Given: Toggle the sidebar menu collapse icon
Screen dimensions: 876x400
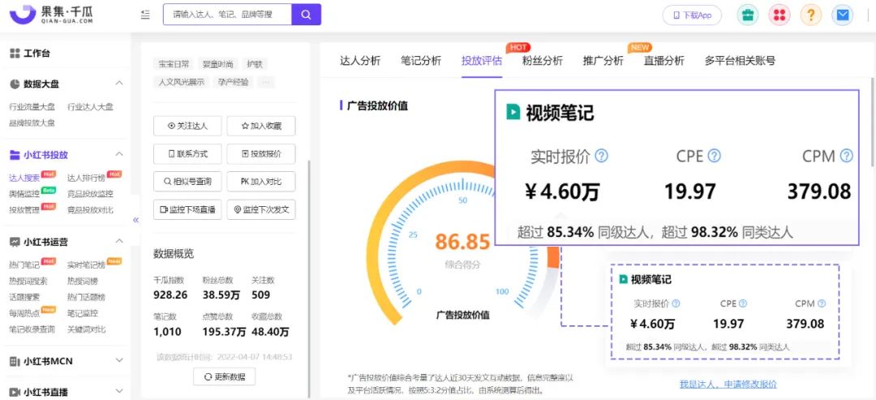Looking at the screenshot, I should [145, 15].
